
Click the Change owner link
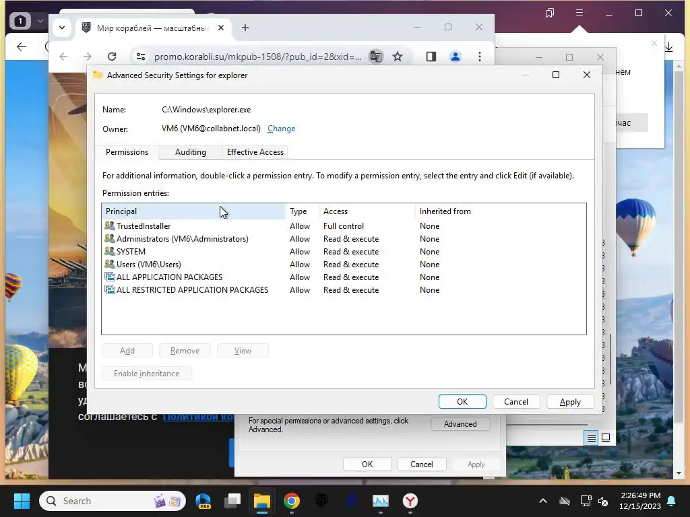(x=281, y=129)
